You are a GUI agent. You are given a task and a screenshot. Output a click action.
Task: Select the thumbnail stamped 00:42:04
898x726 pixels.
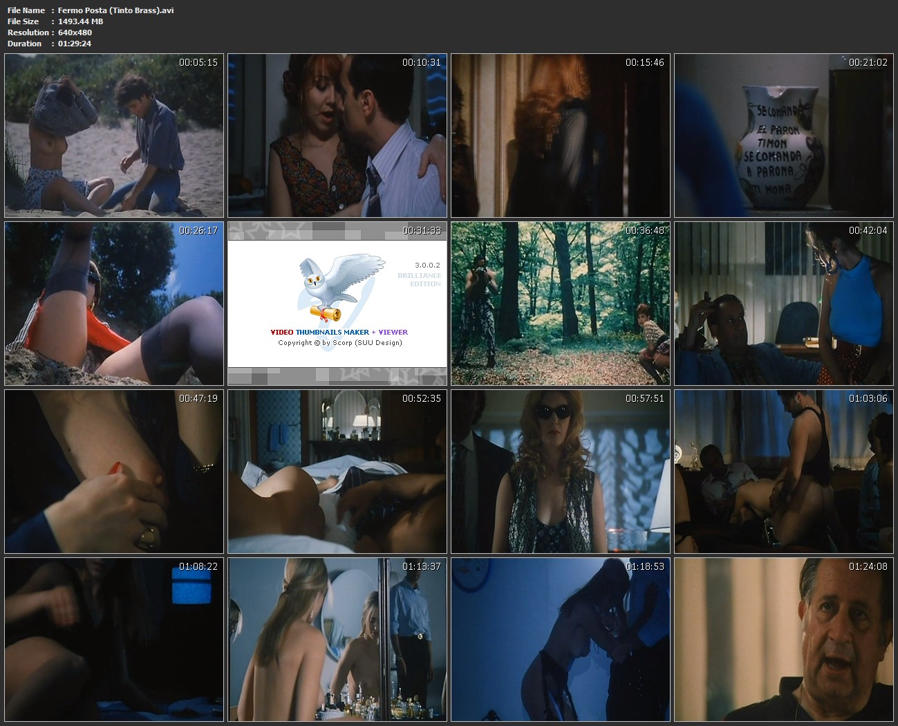(784, 304)
